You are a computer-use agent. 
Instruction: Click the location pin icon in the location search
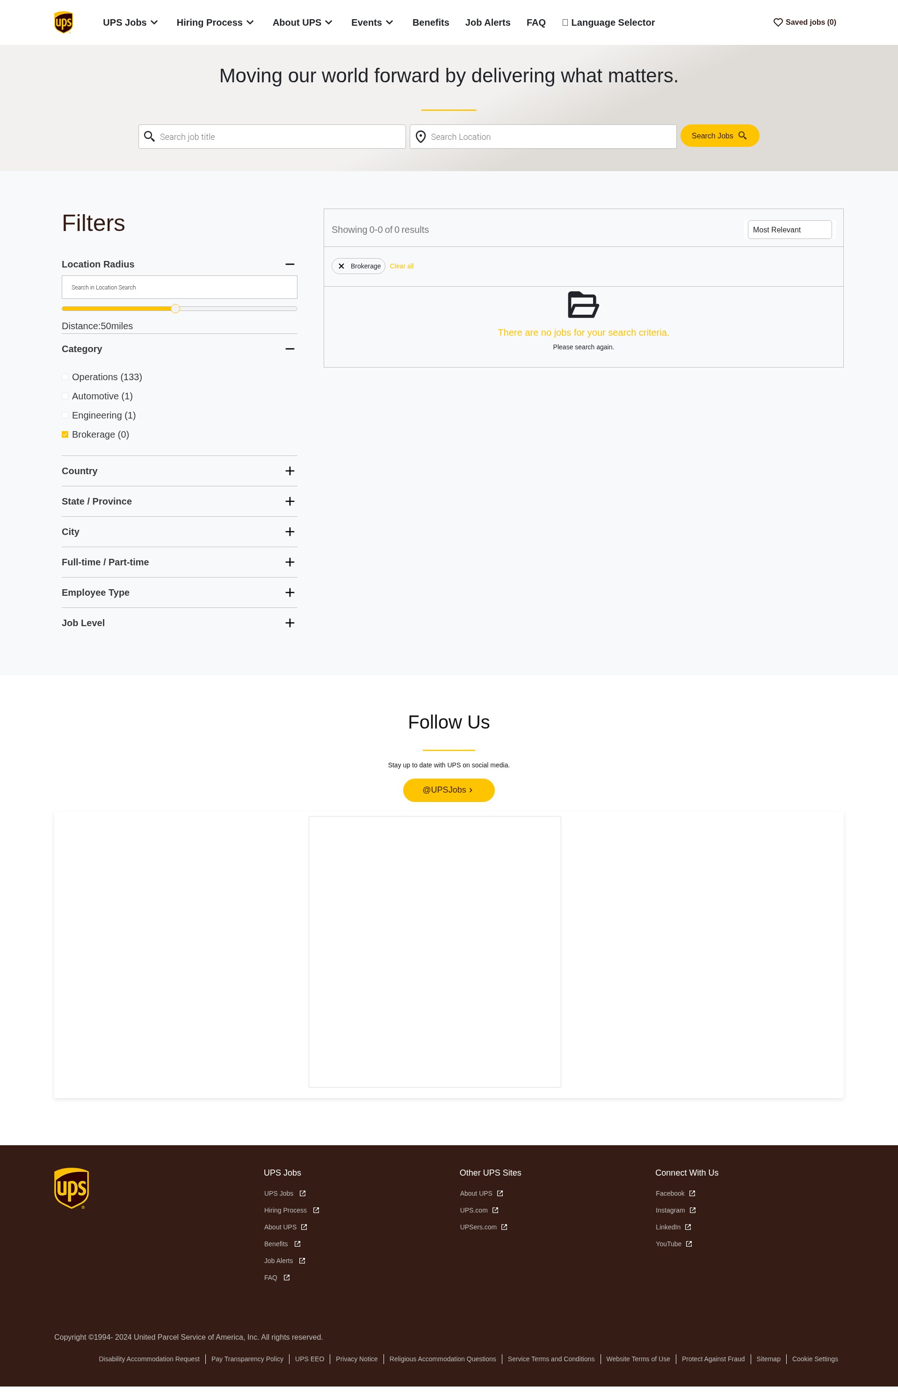(420, 137)
